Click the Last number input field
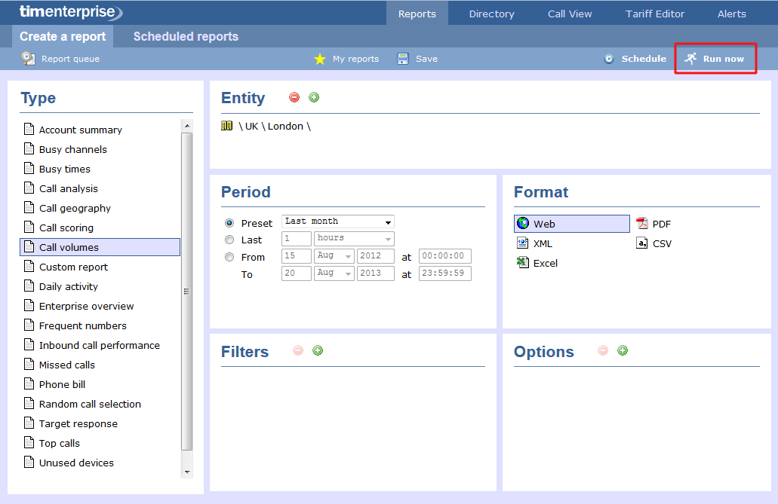778x504 pixels. coord(297,238)
